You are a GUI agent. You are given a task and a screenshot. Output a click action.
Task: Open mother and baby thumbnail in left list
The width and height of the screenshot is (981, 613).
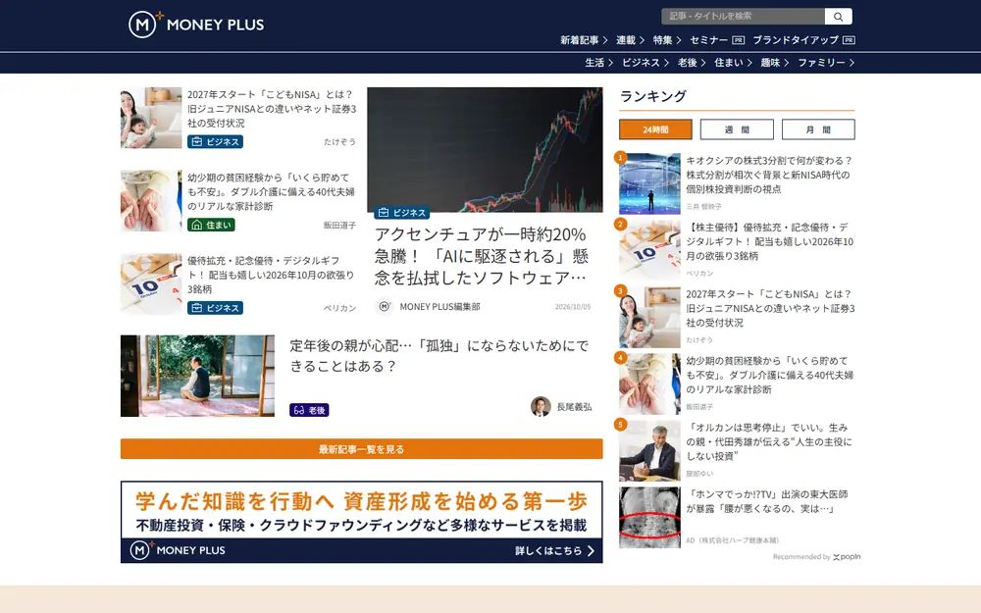tap(151, 118)
